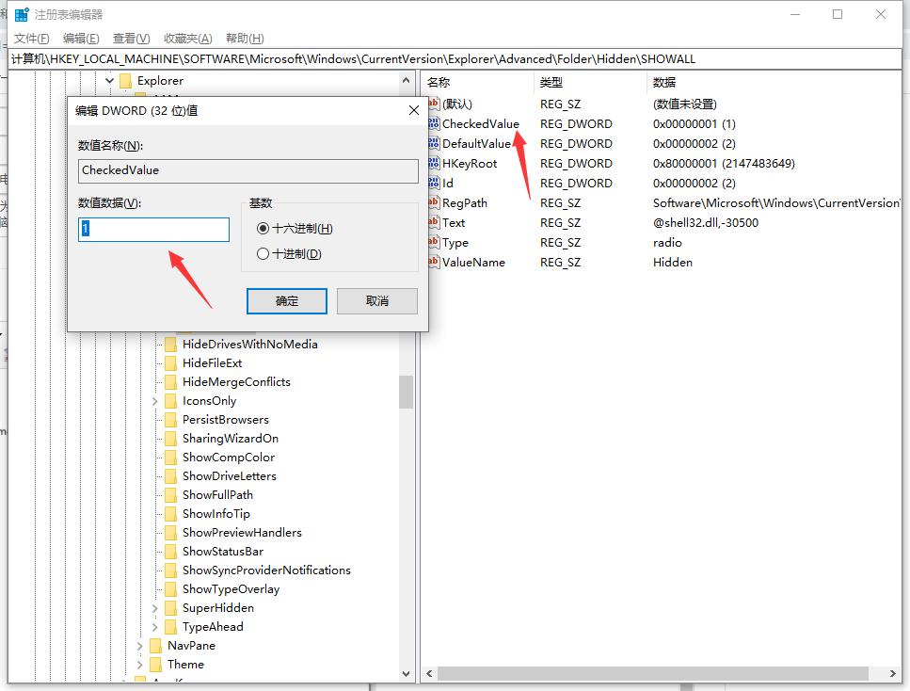Click the horizontal scrollbar right arrow
Screen dimensions: 910x691
[892, 673]
